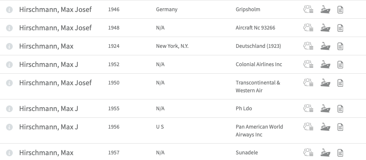Select Hirschmann, Max 1957 passenger name
The width and height of the screenshot is (366, 160).
click(46, 153)
